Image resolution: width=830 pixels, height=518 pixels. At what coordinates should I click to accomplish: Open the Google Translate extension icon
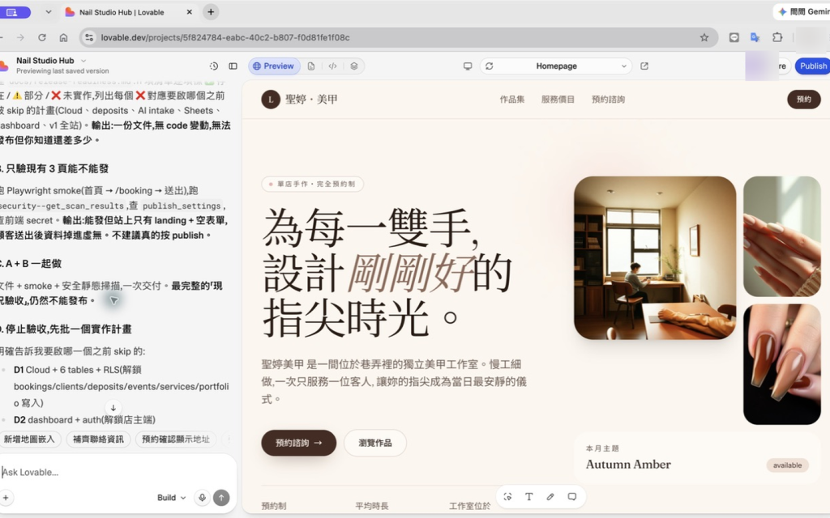[755, 37]
